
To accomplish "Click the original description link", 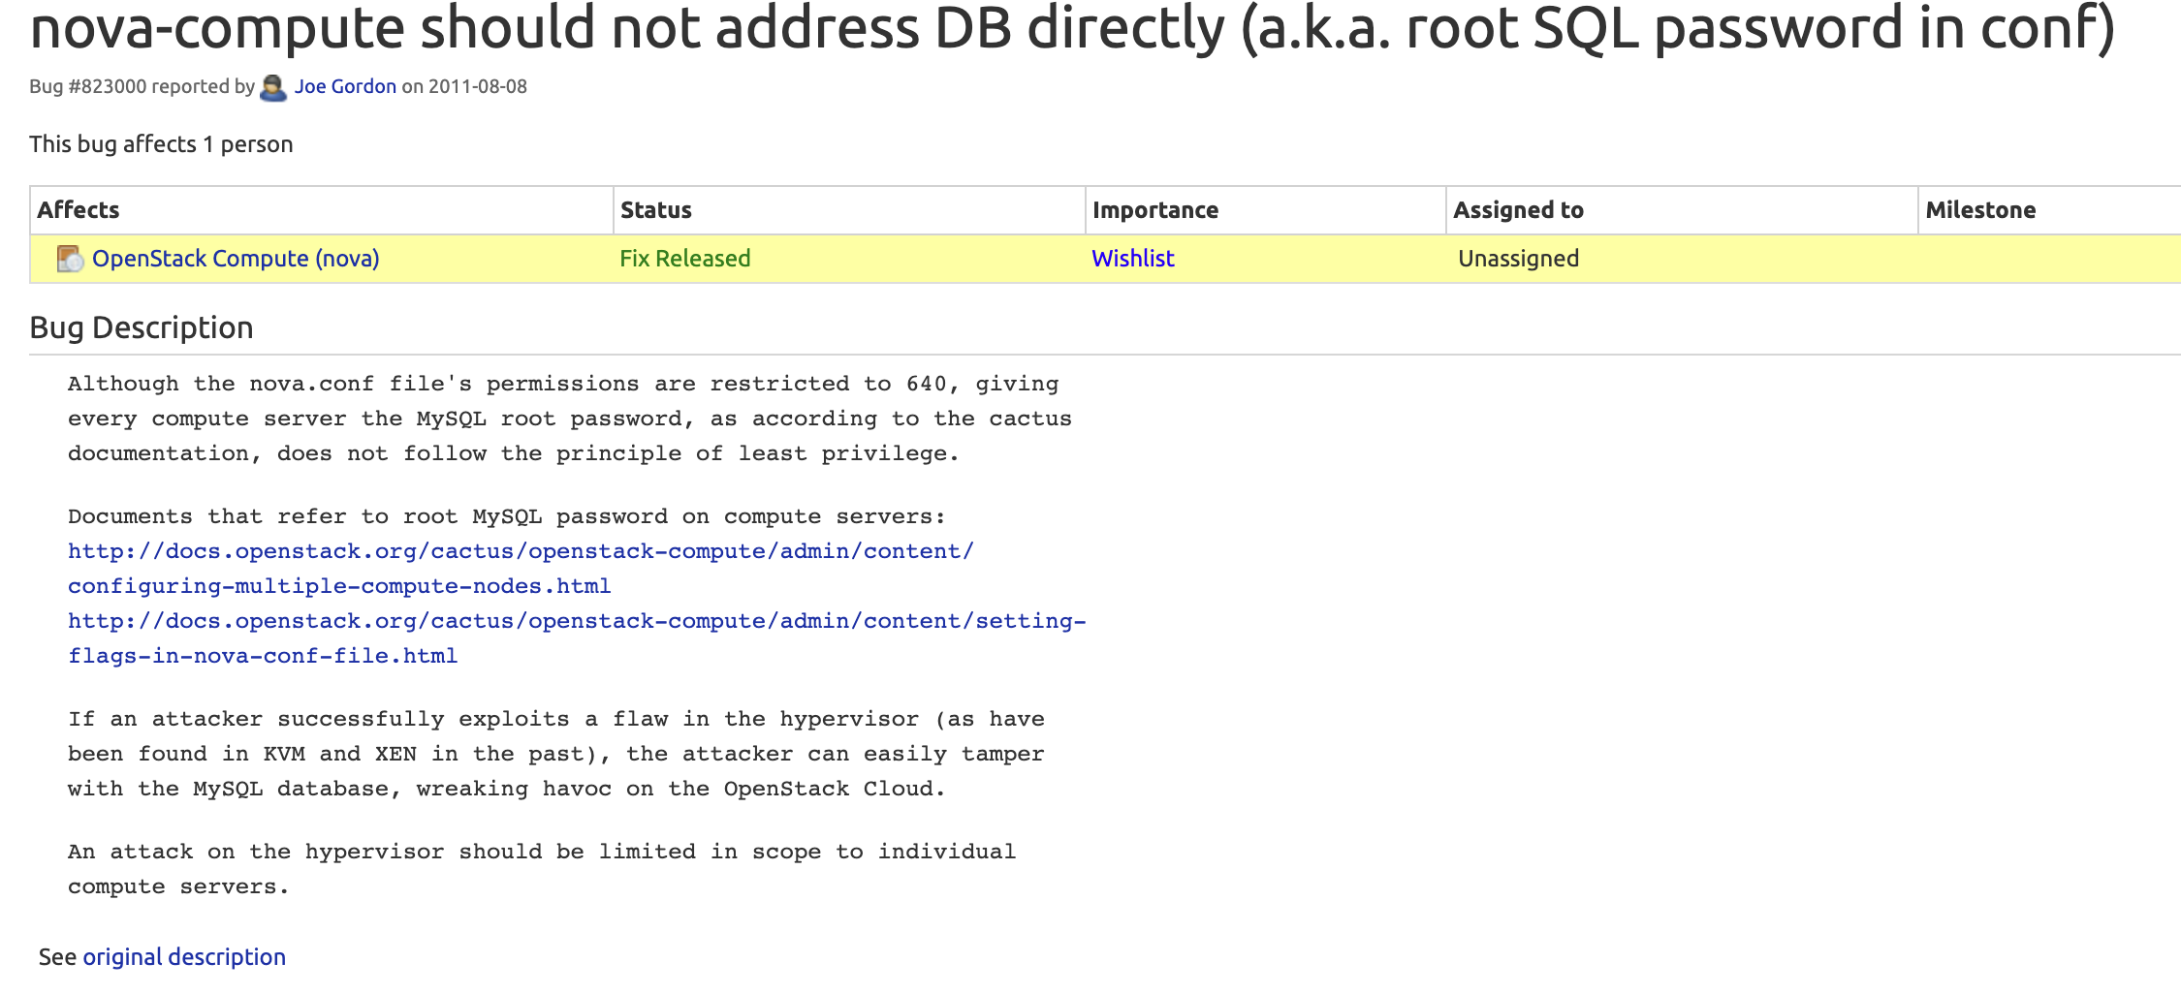I will pyautogui.click(x=184, y=957).
